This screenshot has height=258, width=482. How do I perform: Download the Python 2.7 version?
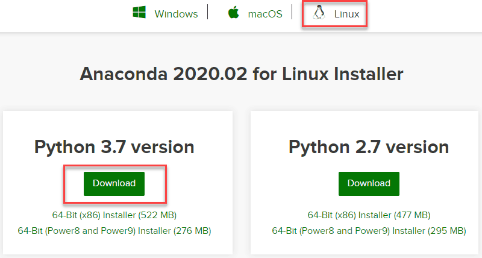369,184
